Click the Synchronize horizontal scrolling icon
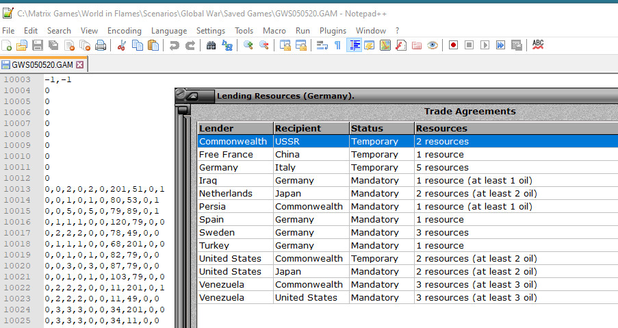The width and height of the screenshot is (618, 328). click(300, 45)
